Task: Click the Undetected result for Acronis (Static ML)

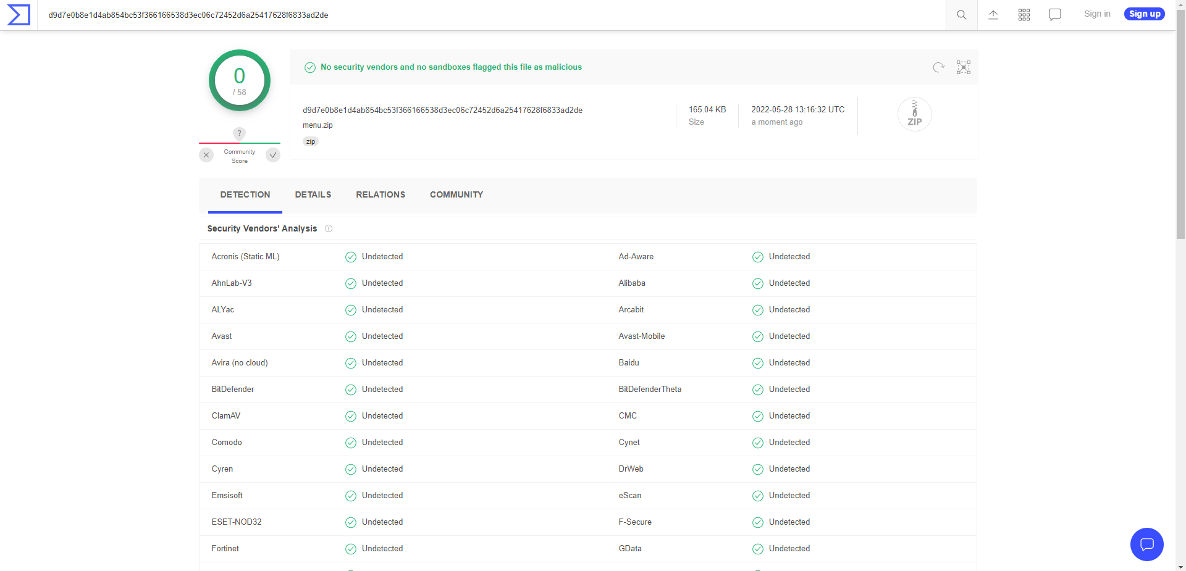Action: [382, 257]
